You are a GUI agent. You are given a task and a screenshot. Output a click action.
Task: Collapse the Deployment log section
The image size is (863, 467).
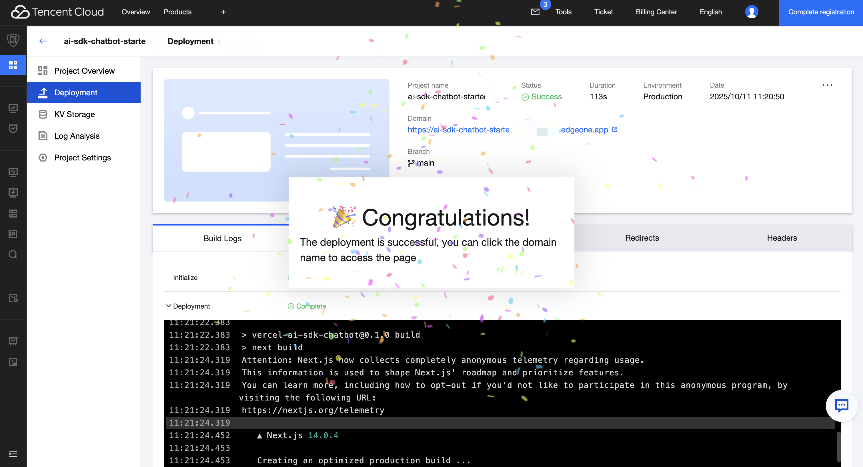[169, 306]
